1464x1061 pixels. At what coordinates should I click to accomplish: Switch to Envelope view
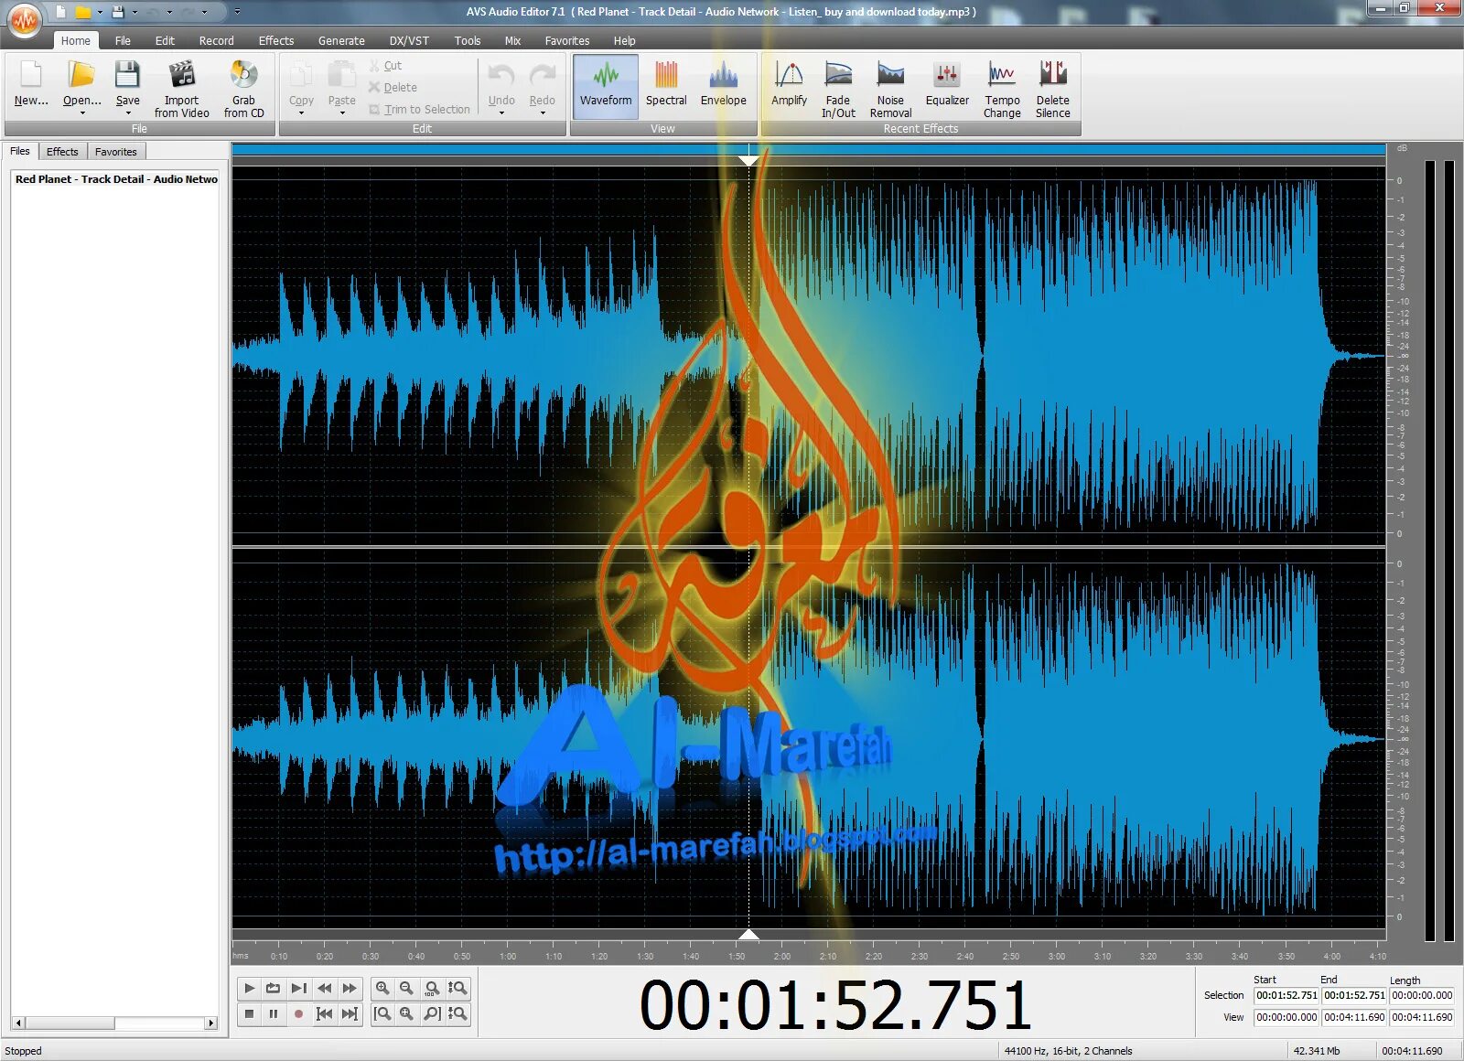[724, 87]
